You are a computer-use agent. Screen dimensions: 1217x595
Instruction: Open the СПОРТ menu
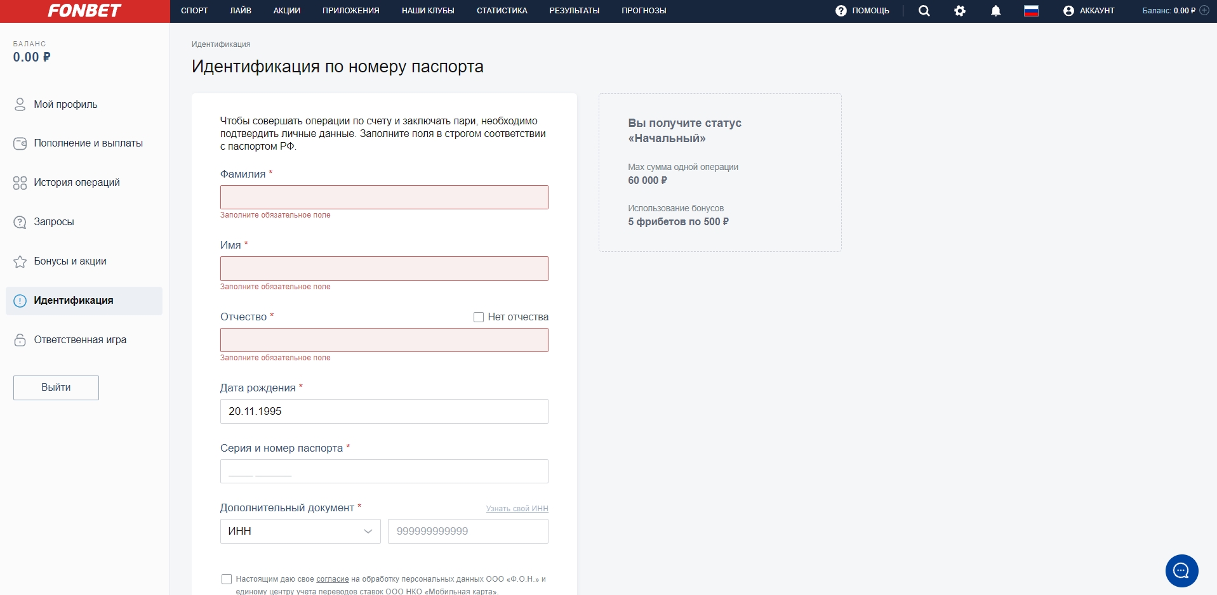point(194,11)
